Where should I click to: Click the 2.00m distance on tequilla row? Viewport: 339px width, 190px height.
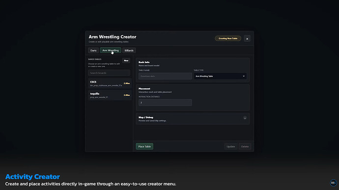tap(127, 95)
